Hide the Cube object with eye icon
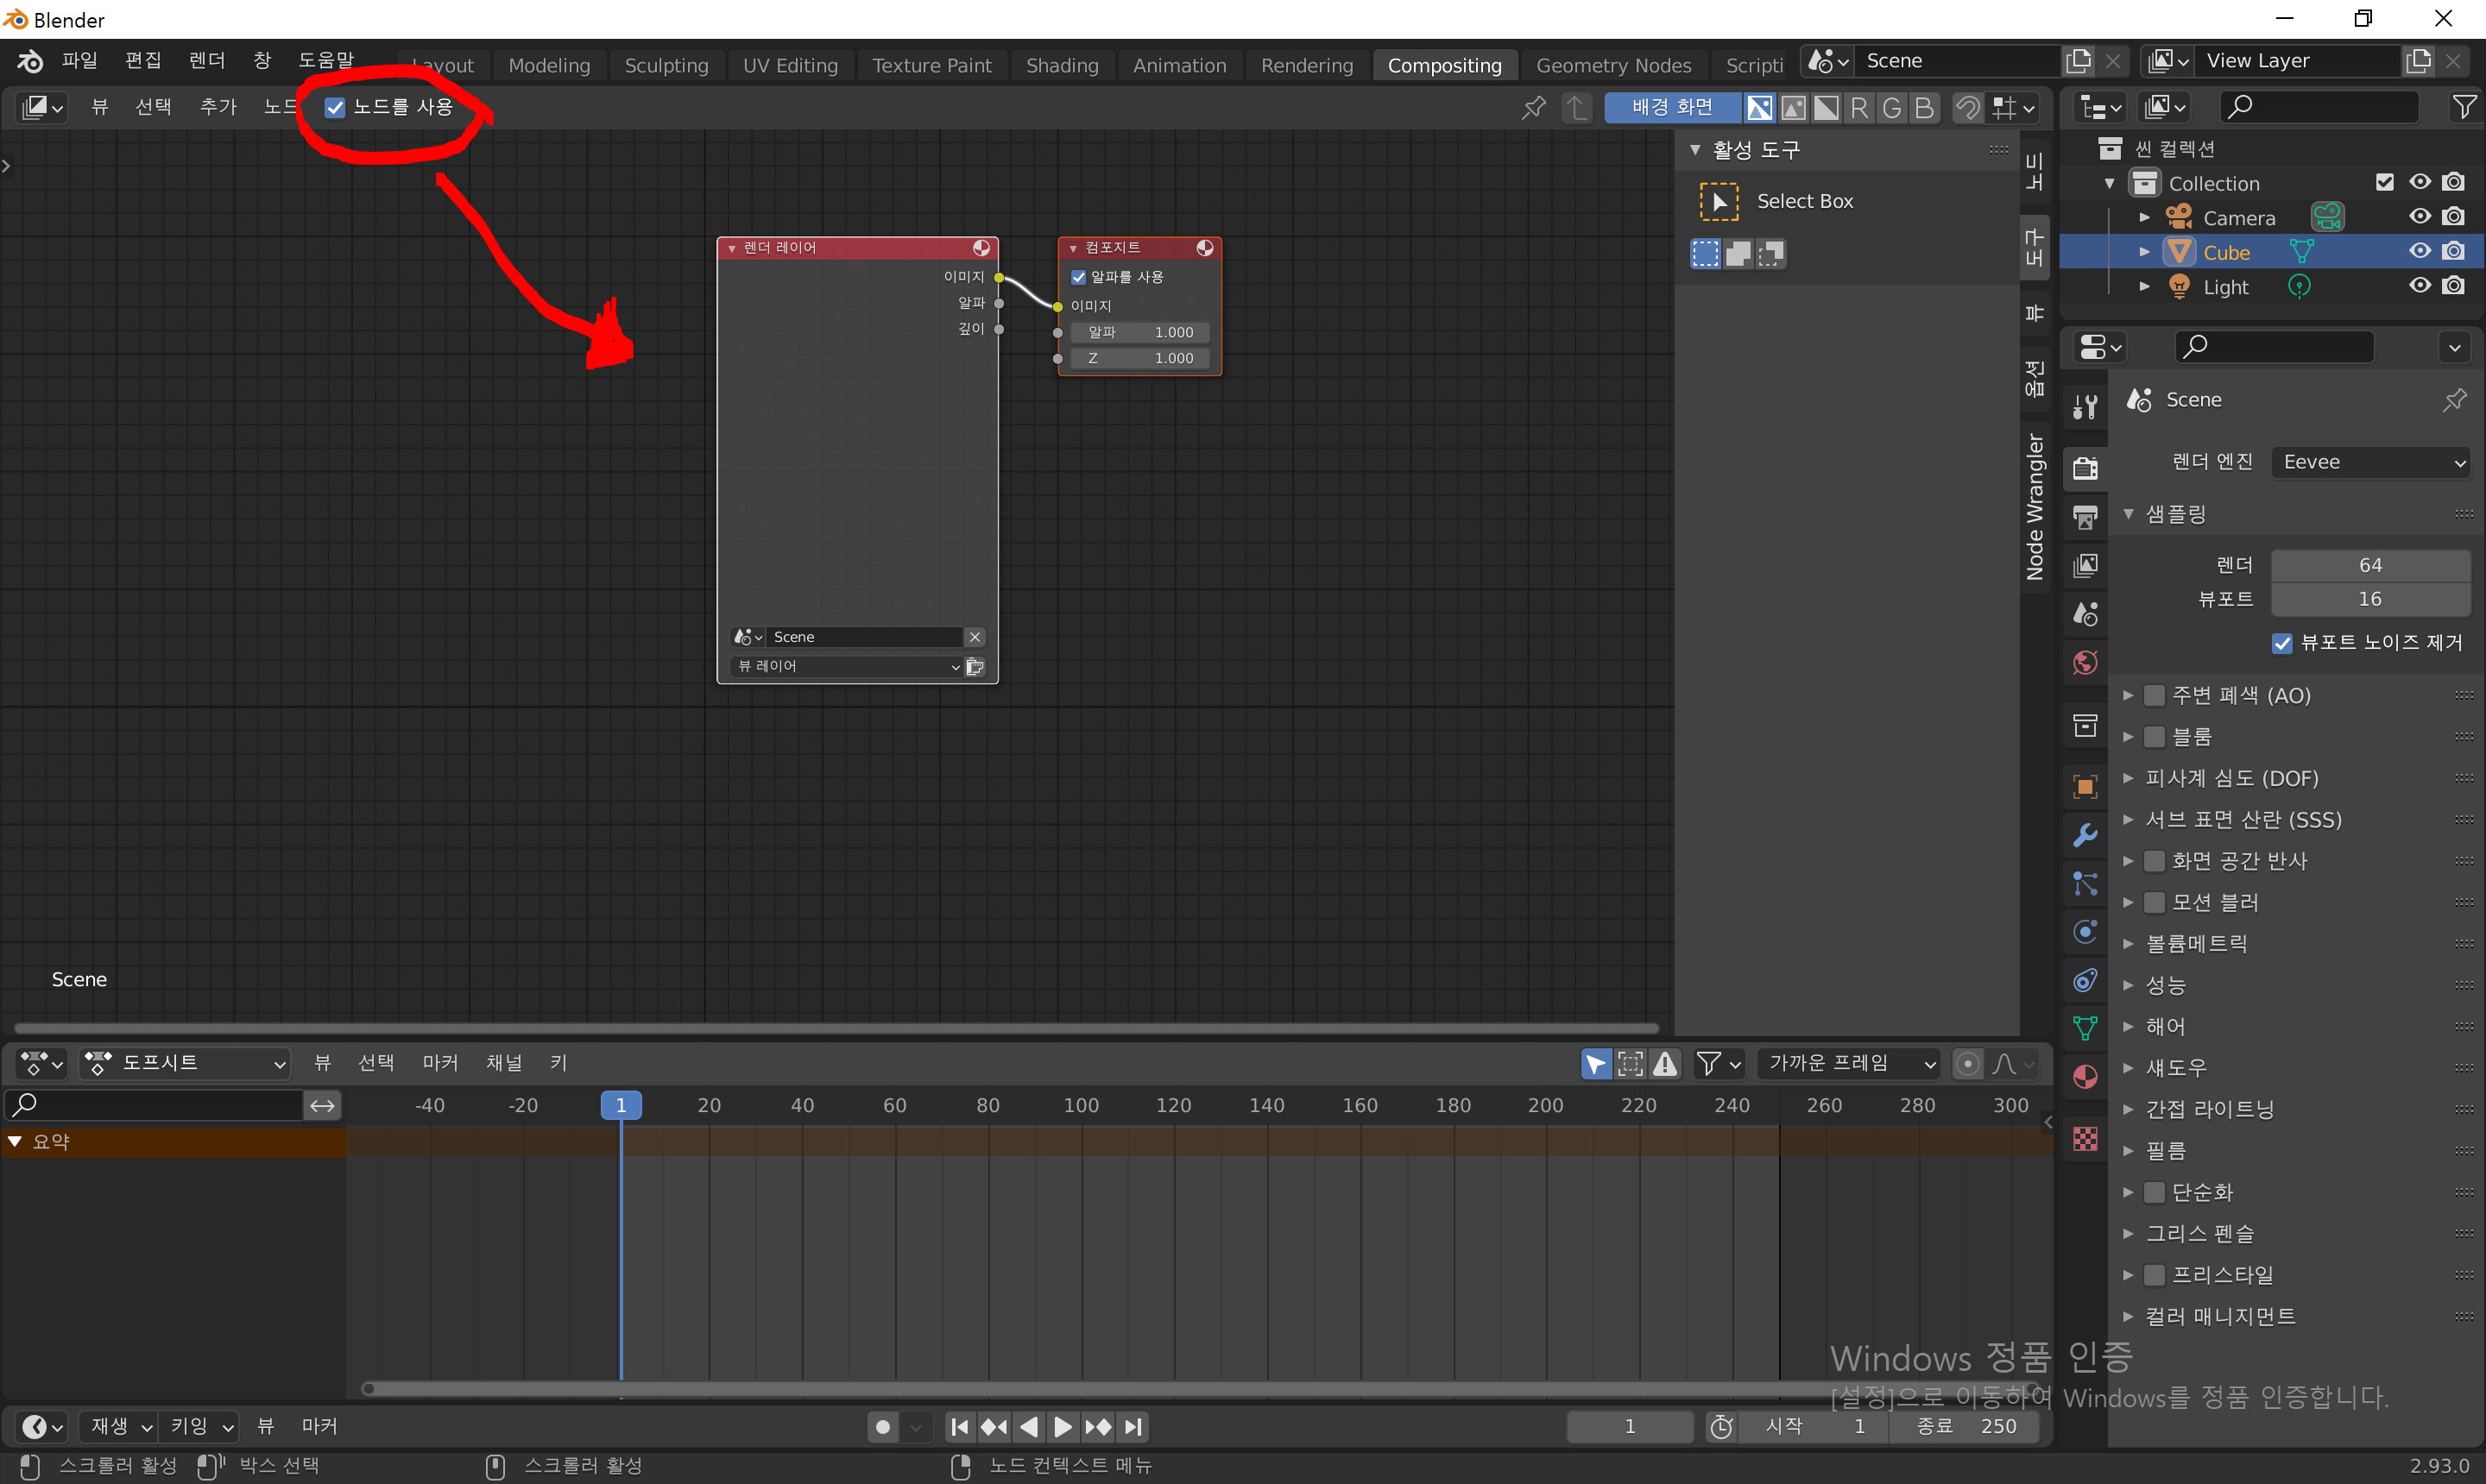 click(2419, 251)
